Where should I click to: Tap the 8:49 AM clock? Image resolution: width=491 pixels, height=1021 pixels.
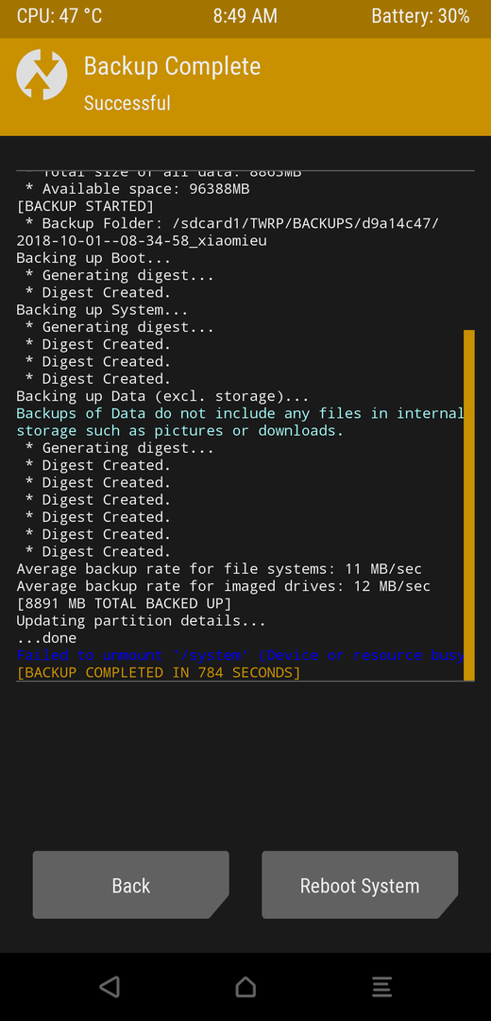click(x=245, y=16)
